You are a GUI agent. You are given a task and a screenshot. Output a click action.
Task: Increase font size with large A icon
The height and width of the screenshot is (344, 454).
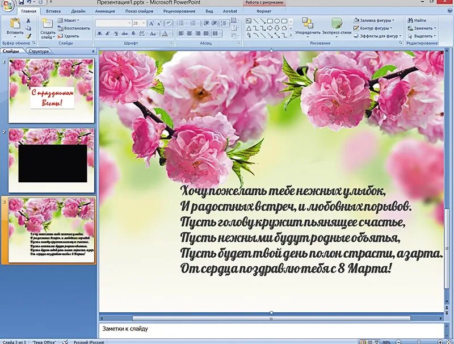pos(151,23)
